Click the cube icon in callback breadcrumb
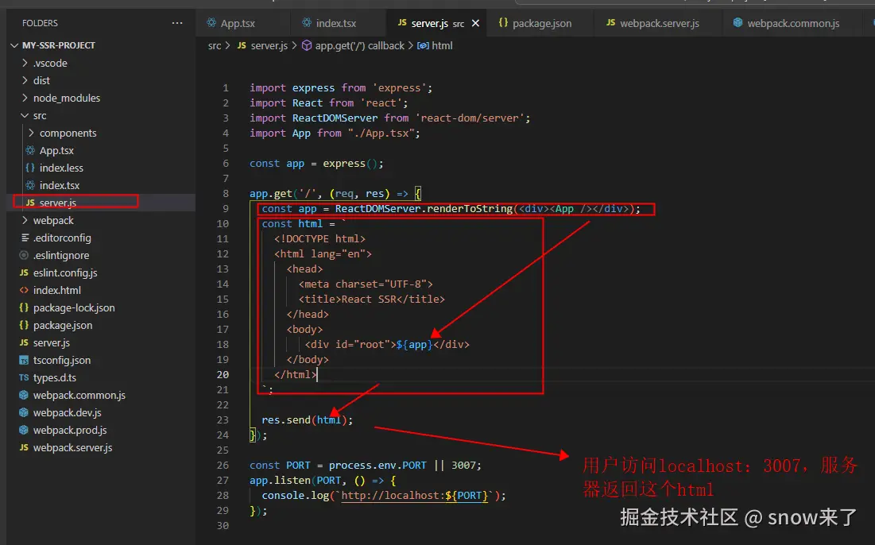Image resolution: width=875 pixels, height=545 pixels. tap(306, 46)
